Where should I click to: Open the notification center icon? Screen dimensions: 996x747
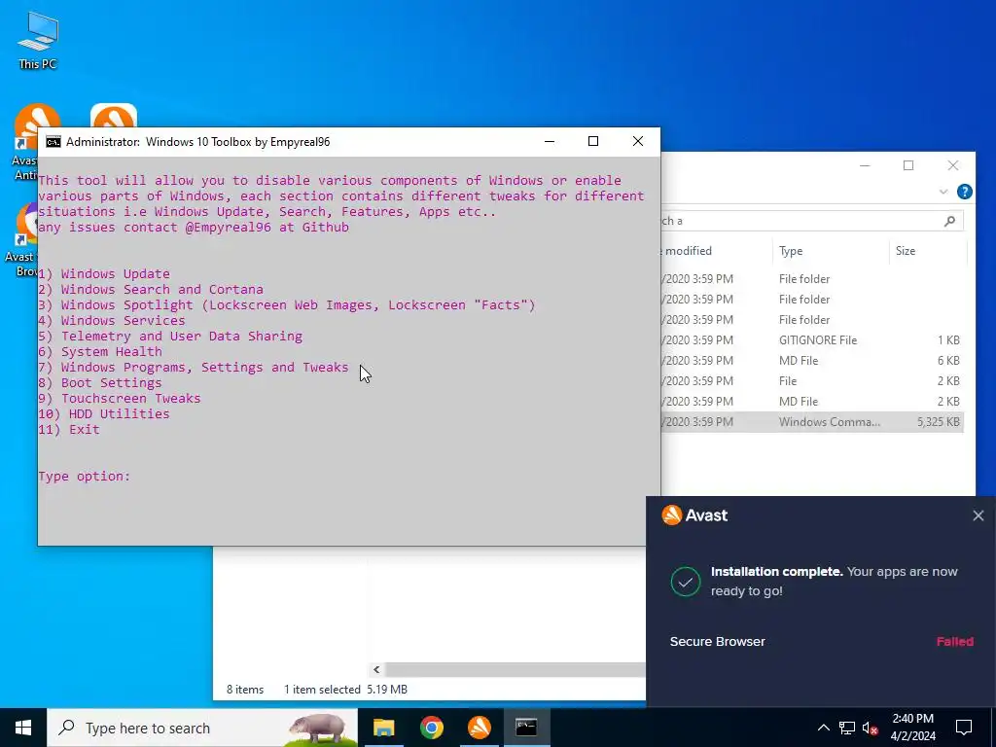[964, 728]
